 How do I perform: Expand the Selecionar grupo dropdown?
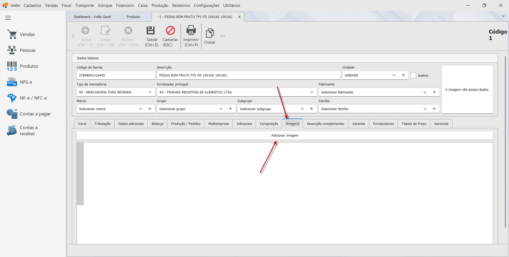221,109
